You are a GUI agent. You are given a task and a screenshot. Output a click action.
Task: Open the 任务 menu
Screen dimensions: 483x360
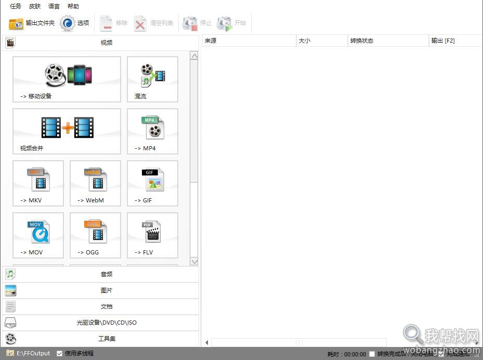pyautogui.click(x=16, y=6)
